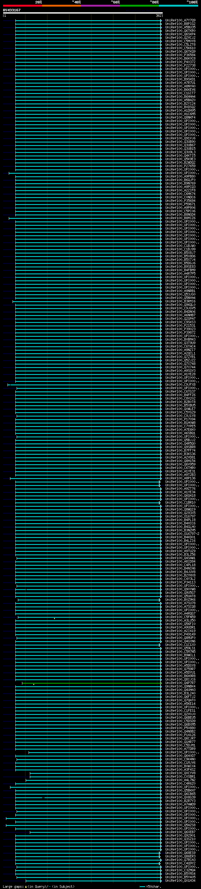Image resolution: width=201 pixels, height=889 pixels.
Task: Click the Large gaps legend text
Action: 39,886
